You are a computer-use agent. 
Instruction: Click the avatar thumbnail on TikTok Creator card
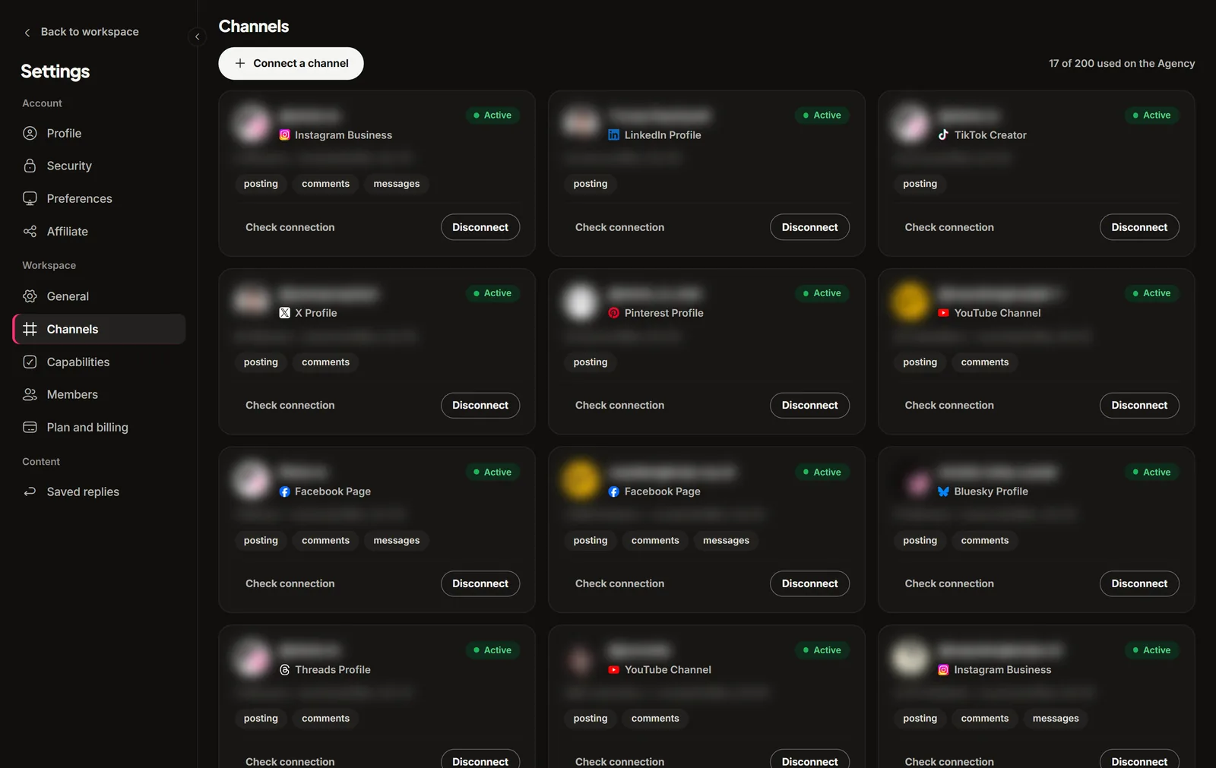tap(910, 124)
